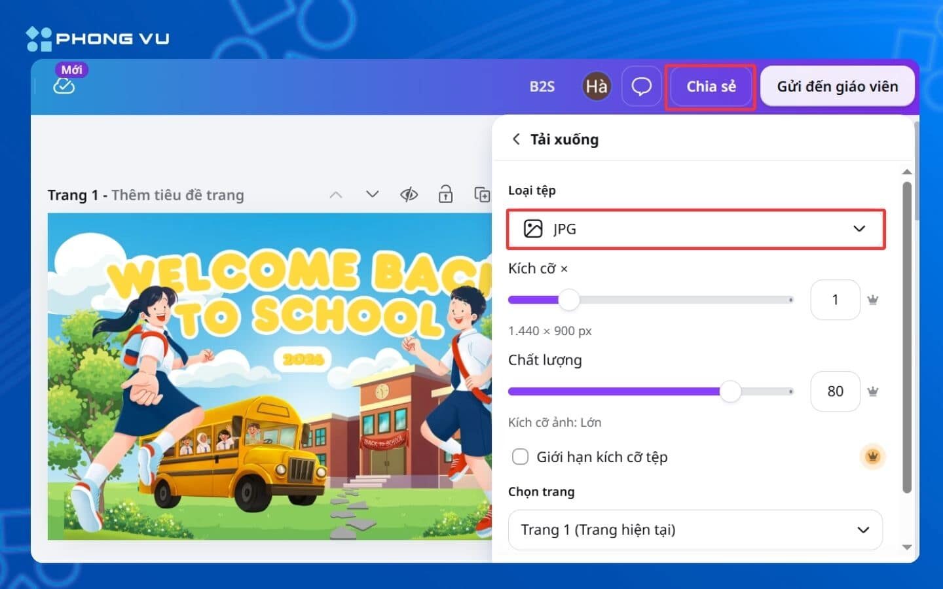Screen dimensions: 943x589
Task: Click the crown icon beside quality field
Action: point(872,391)
